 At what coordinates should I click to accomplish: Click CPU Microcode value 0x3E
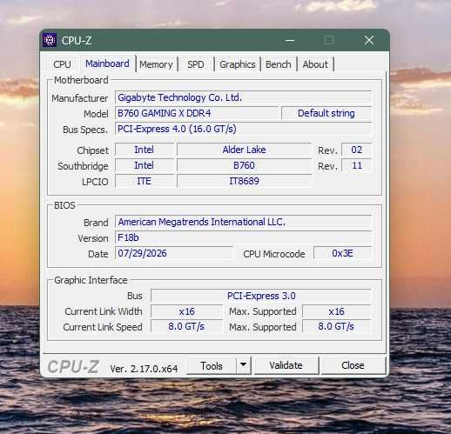tap(342, 253)
